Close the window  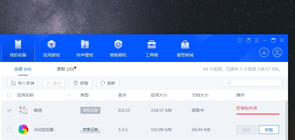pos(282,40)
